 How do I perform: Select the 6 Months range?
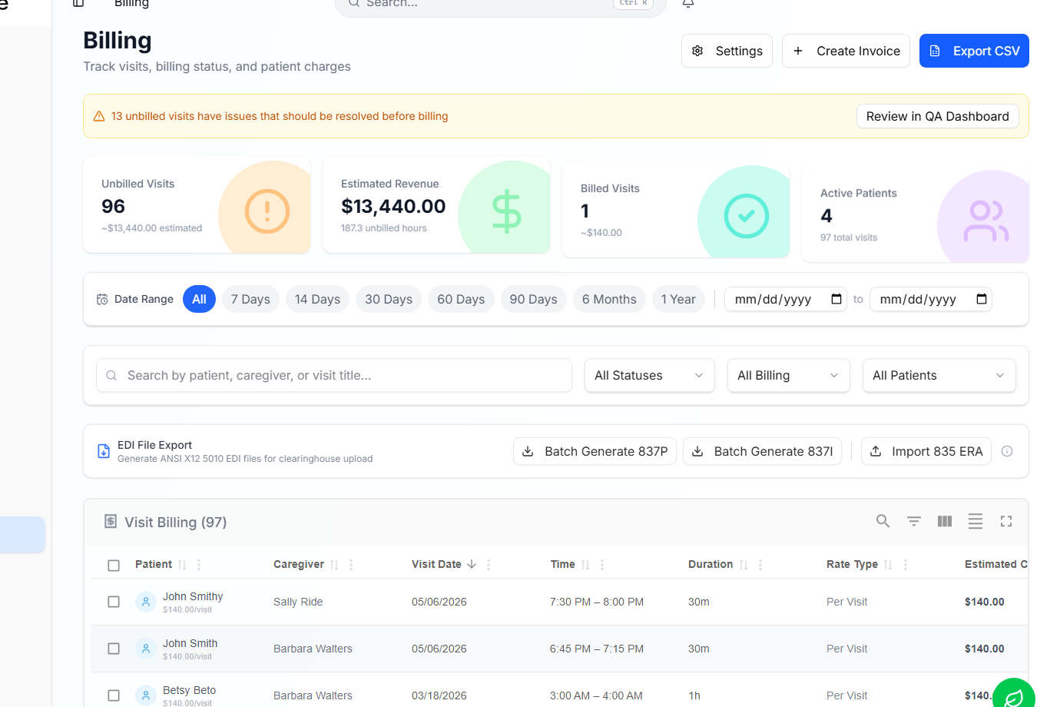pos(609,299)
